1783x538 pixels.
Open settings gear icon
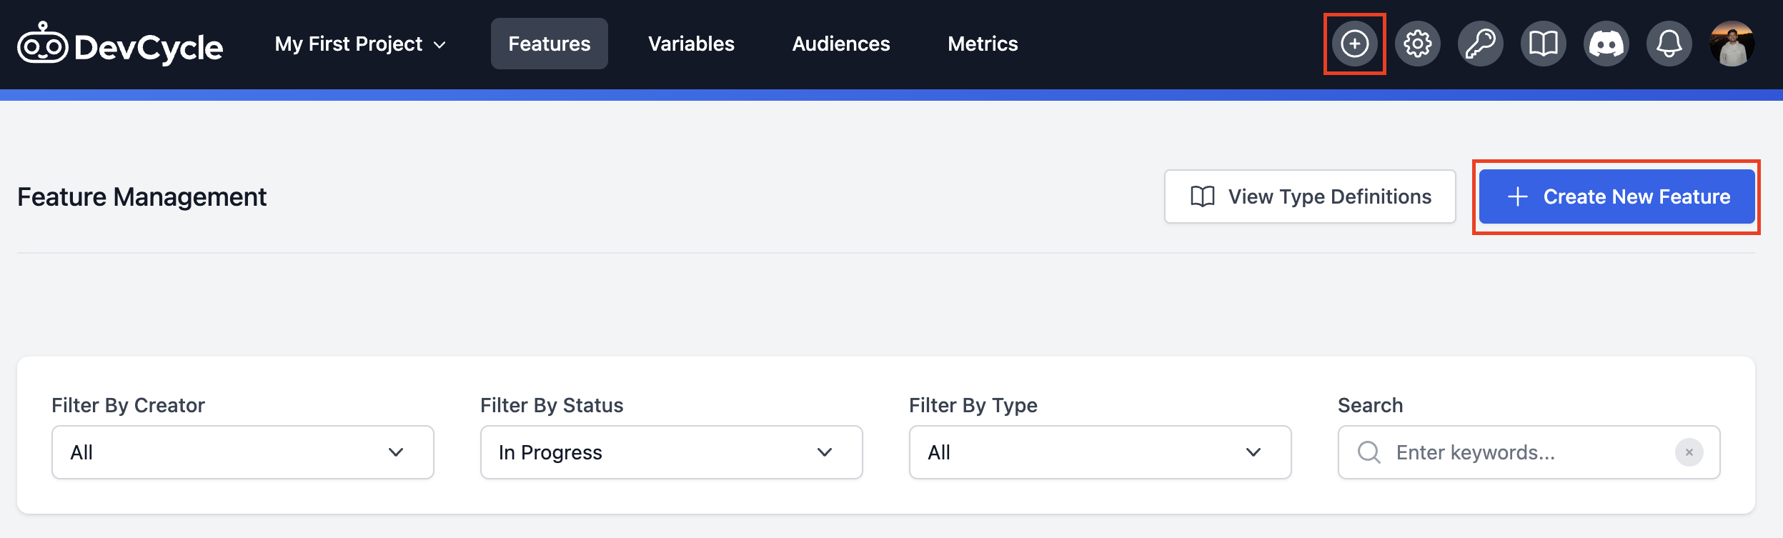1417,44
